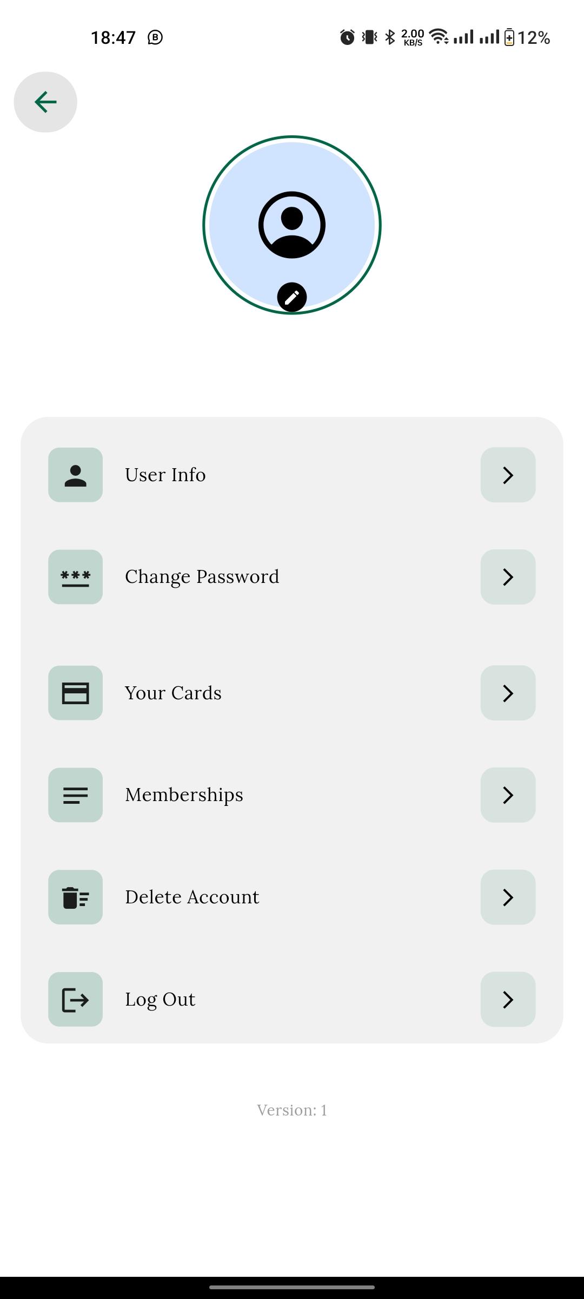The height and width of the screenshot is (1299, 584).
Task: Tap the pencil edit icon on avatar
Action: (x=292, y=297)
